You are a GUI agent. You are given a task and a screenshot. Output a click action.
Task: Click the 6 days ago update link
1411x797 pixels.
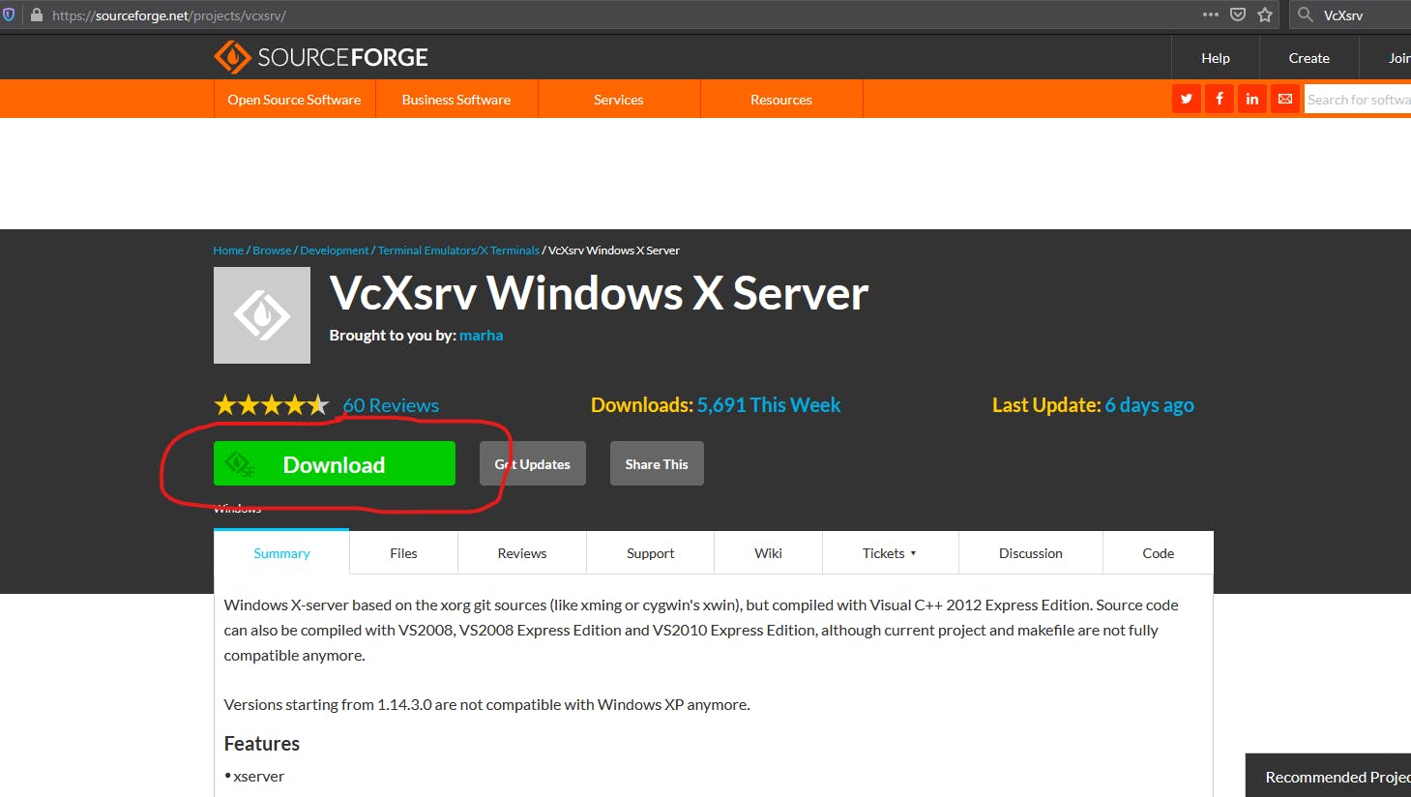tap(1149, 405)
